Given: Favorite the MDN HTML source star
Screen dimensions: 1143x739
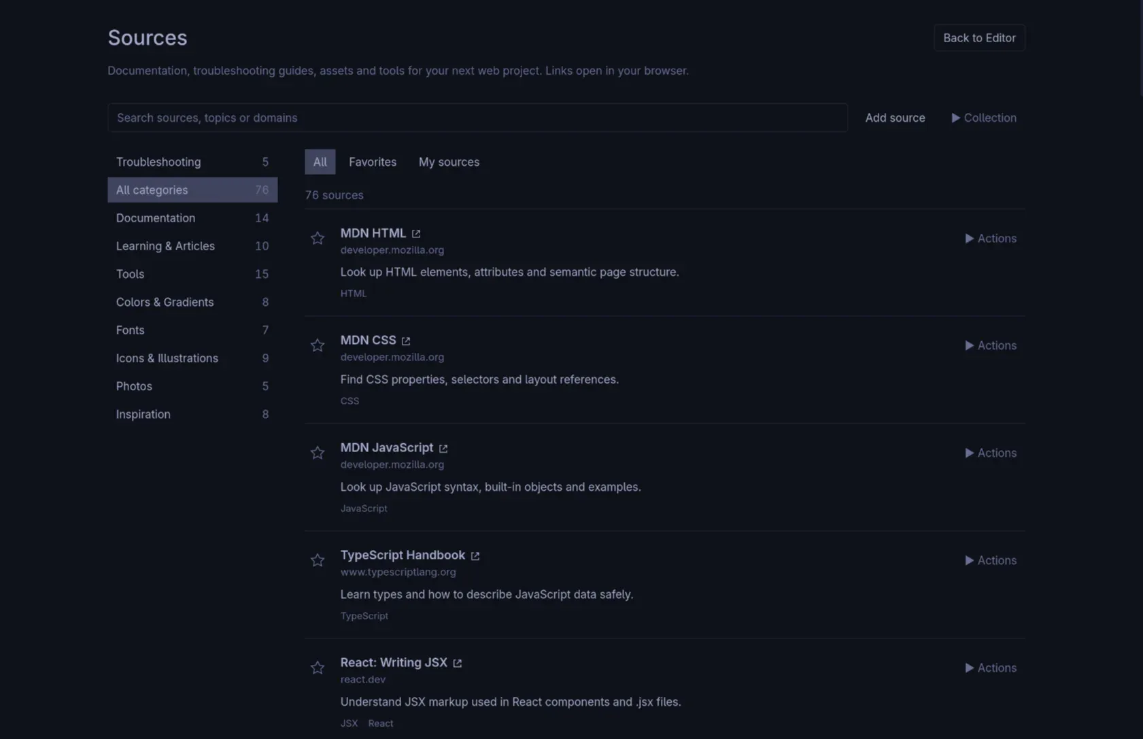Looking at the screenshot, I should (318, 238).
